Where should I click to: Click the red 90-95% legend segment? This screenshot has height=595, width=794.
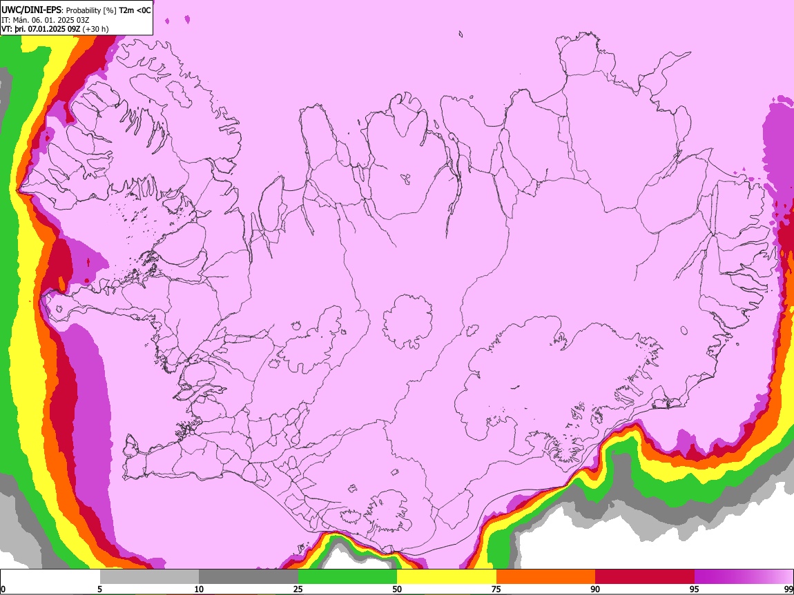click(x=645, y=576)
